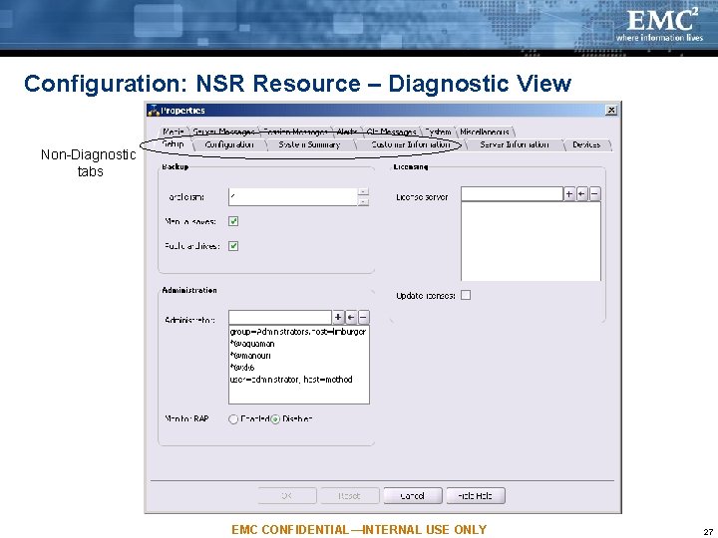
Task: Select the Disabled radio for Monitor RAP
Action: 275,419
